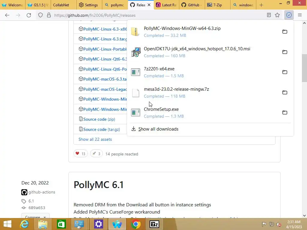Screen dimensions: 307x230
Task: Click the PollyMC 6.1 release heading
Action: (99, 185)
